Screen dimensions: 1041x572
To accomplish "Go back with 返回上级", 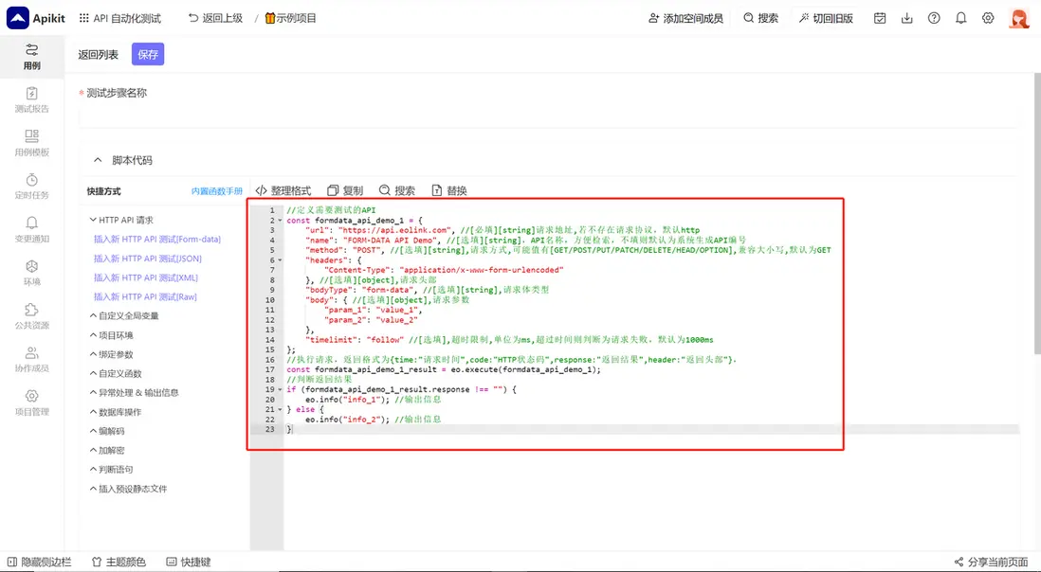I will tap(216, 18).
